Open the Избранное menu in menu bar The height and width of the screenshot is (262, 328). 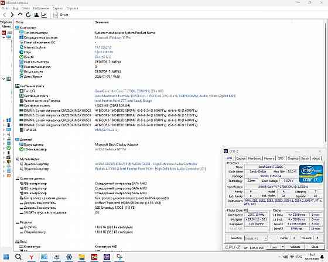tap(41, 8)
